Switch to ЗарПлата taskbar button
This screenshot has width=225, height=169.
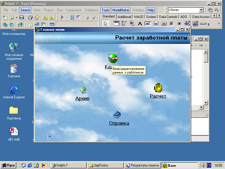click(105, 165)
